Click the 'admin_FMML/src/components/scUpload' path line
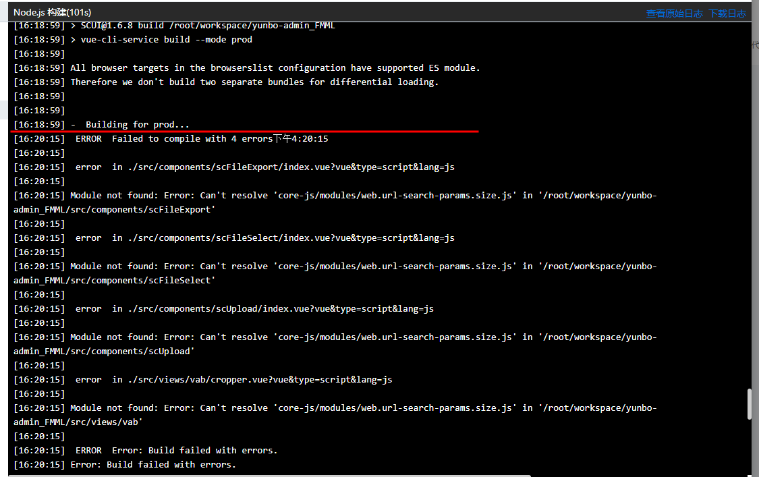The height and width of the screenshot is (477, 759). (x=104, y=351)
